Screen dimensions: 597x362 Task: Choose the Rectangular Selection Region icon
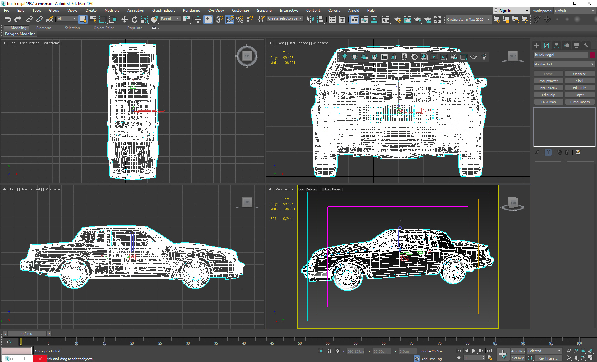point(103,20)
